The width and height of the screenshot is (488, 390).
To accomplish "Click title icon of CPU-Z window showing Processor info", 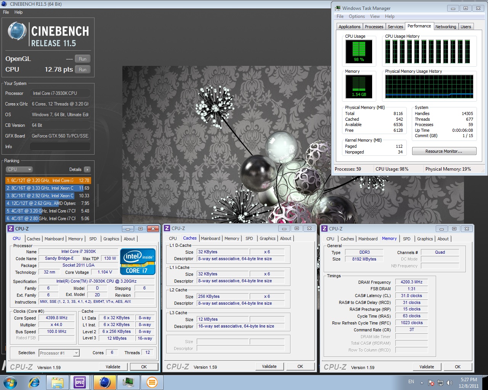I will click(x=10, y=229).
